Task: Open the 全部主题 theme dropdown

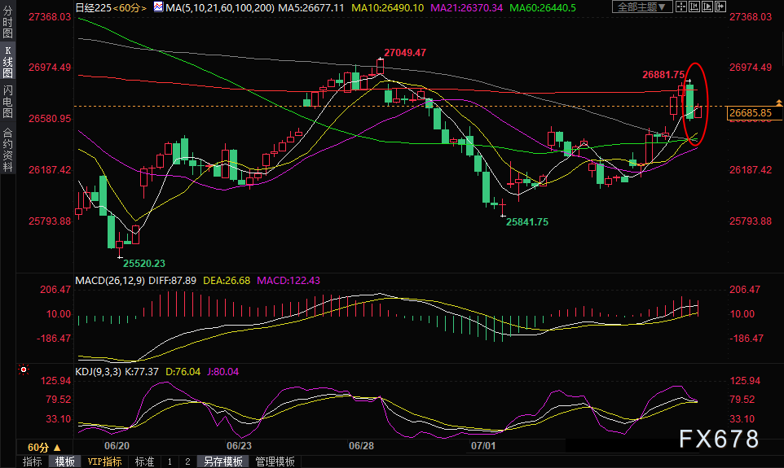Action: point(642,7)
